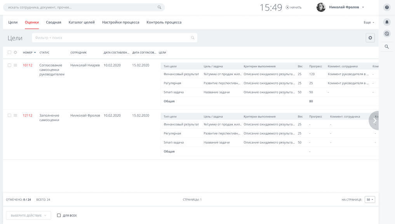Expand the 'Выберите действие' dropdown
The height and width of the screenshot is (224, 395).
point(28,215)
